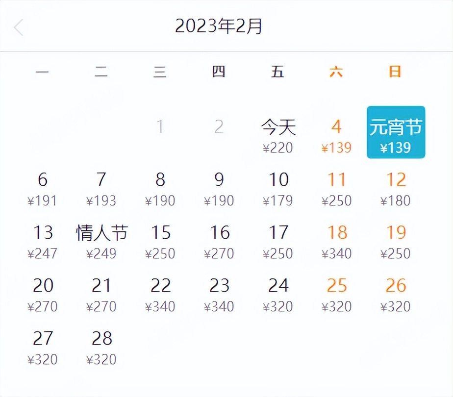Select February 16 priced ¥270
Image resolution: width=453 pixels, height=397 pixels.
[x=219, y=240]
